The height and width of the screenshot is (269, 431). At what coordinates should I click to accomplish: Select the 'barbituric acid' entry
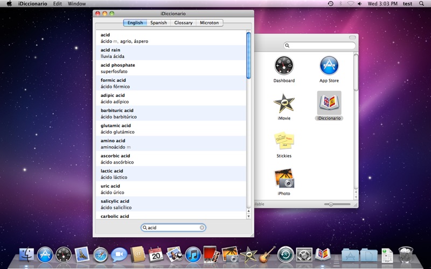171,114
